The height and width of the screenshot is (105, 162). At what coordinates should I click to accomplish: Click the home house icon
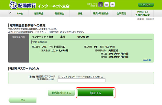pyautogui.click(x=10, y=13)
